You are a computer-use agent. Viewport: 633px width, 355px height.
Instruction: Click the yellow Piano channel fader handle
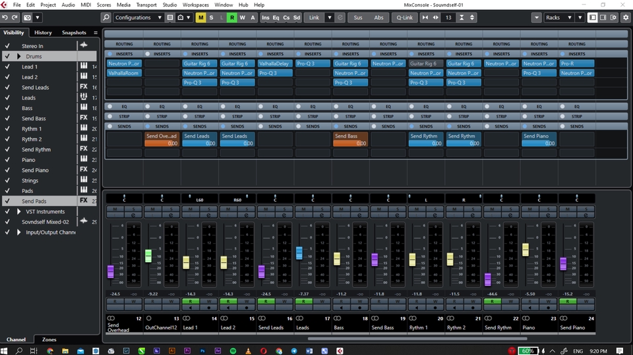click(x=526, y=250)
